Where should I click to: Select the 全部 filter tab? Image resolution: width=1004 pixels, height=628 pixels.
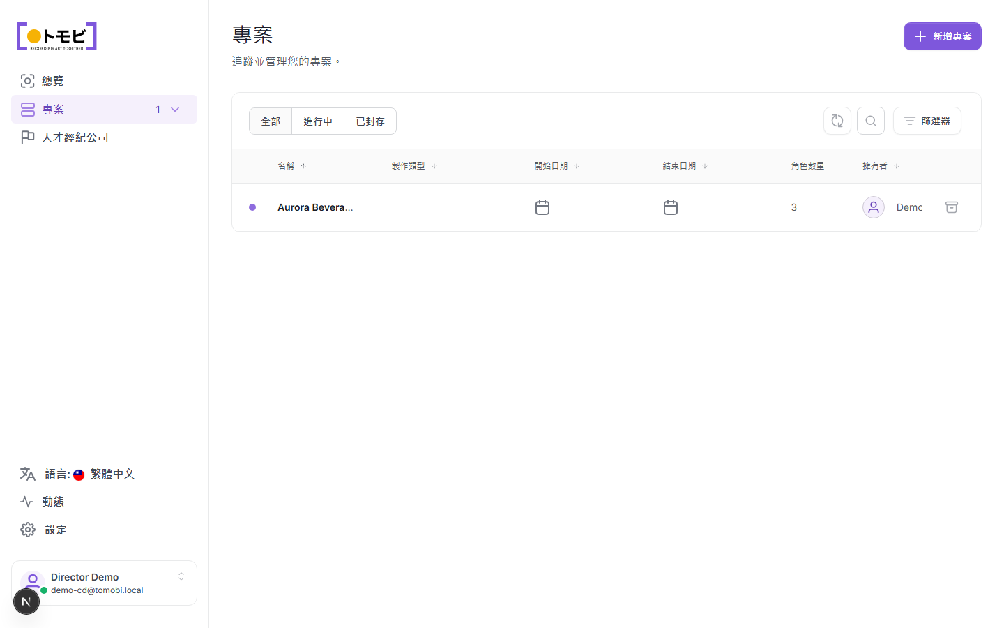[x=271, y=121]
